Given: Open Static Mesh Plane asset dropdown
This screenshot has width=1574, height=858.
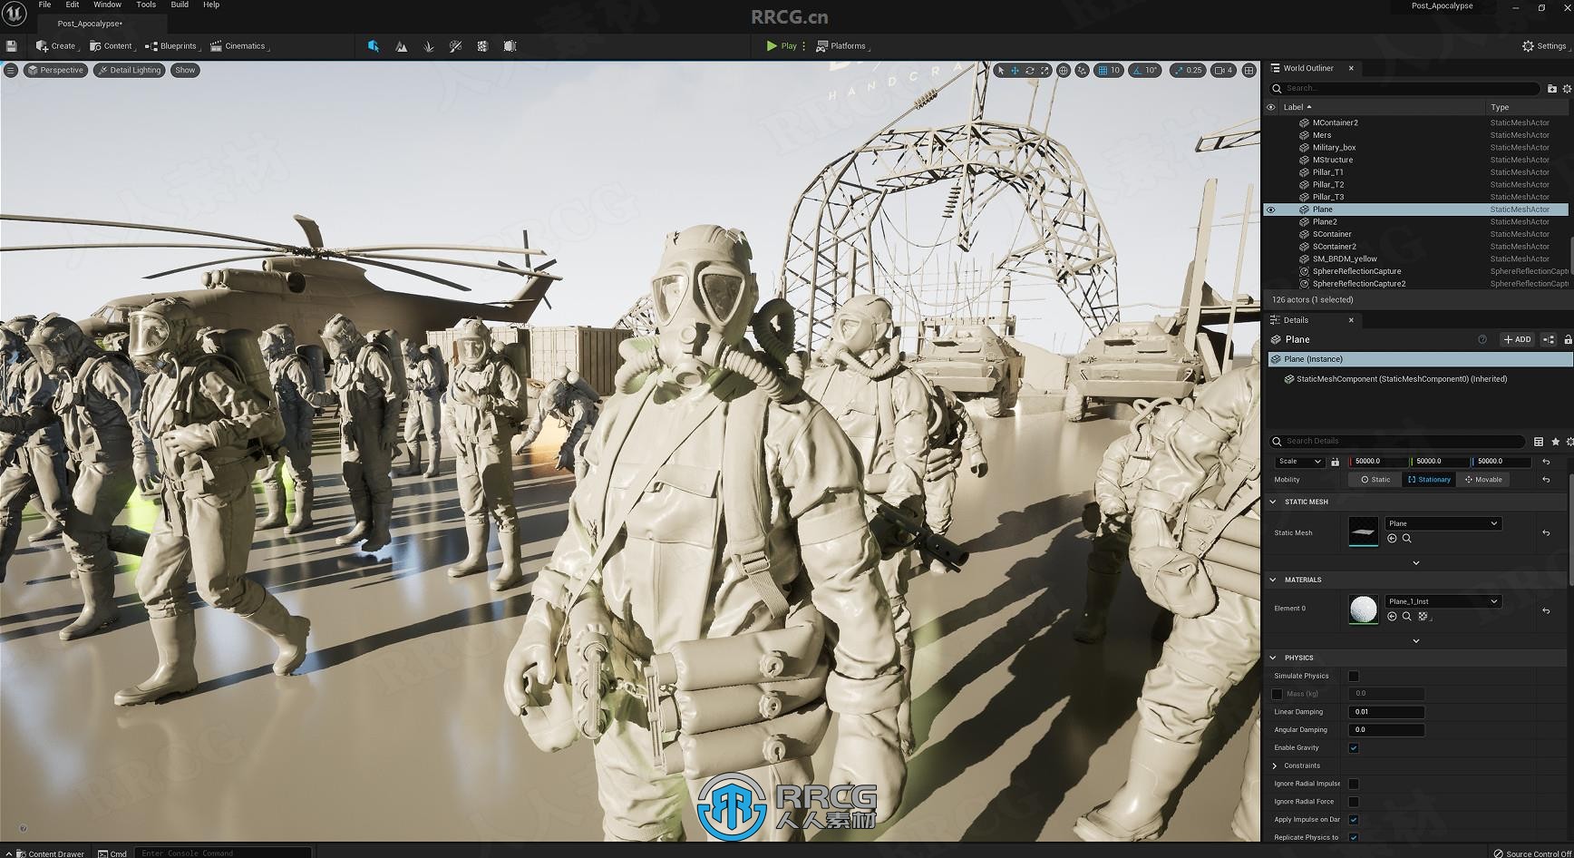Looking at the screenshot, I should click(x=1443, y=523).
